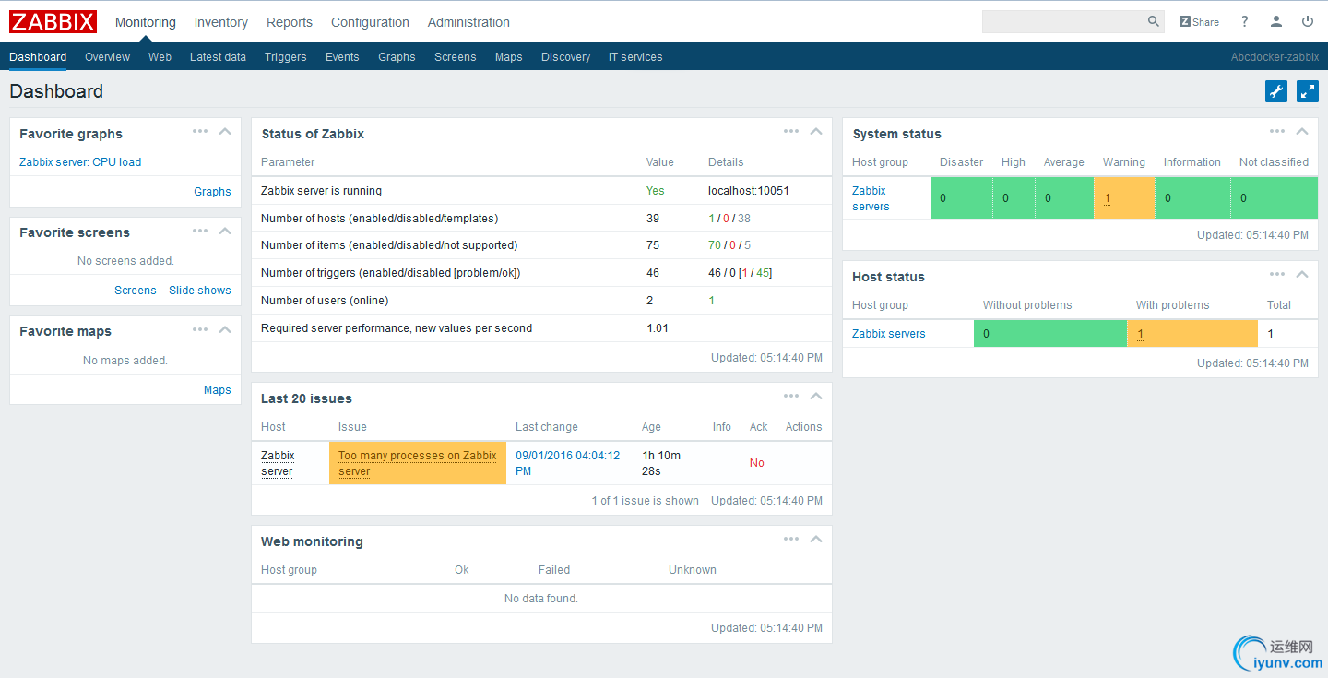
Task: Open the help question mark icon
Action: point(1244,21)
